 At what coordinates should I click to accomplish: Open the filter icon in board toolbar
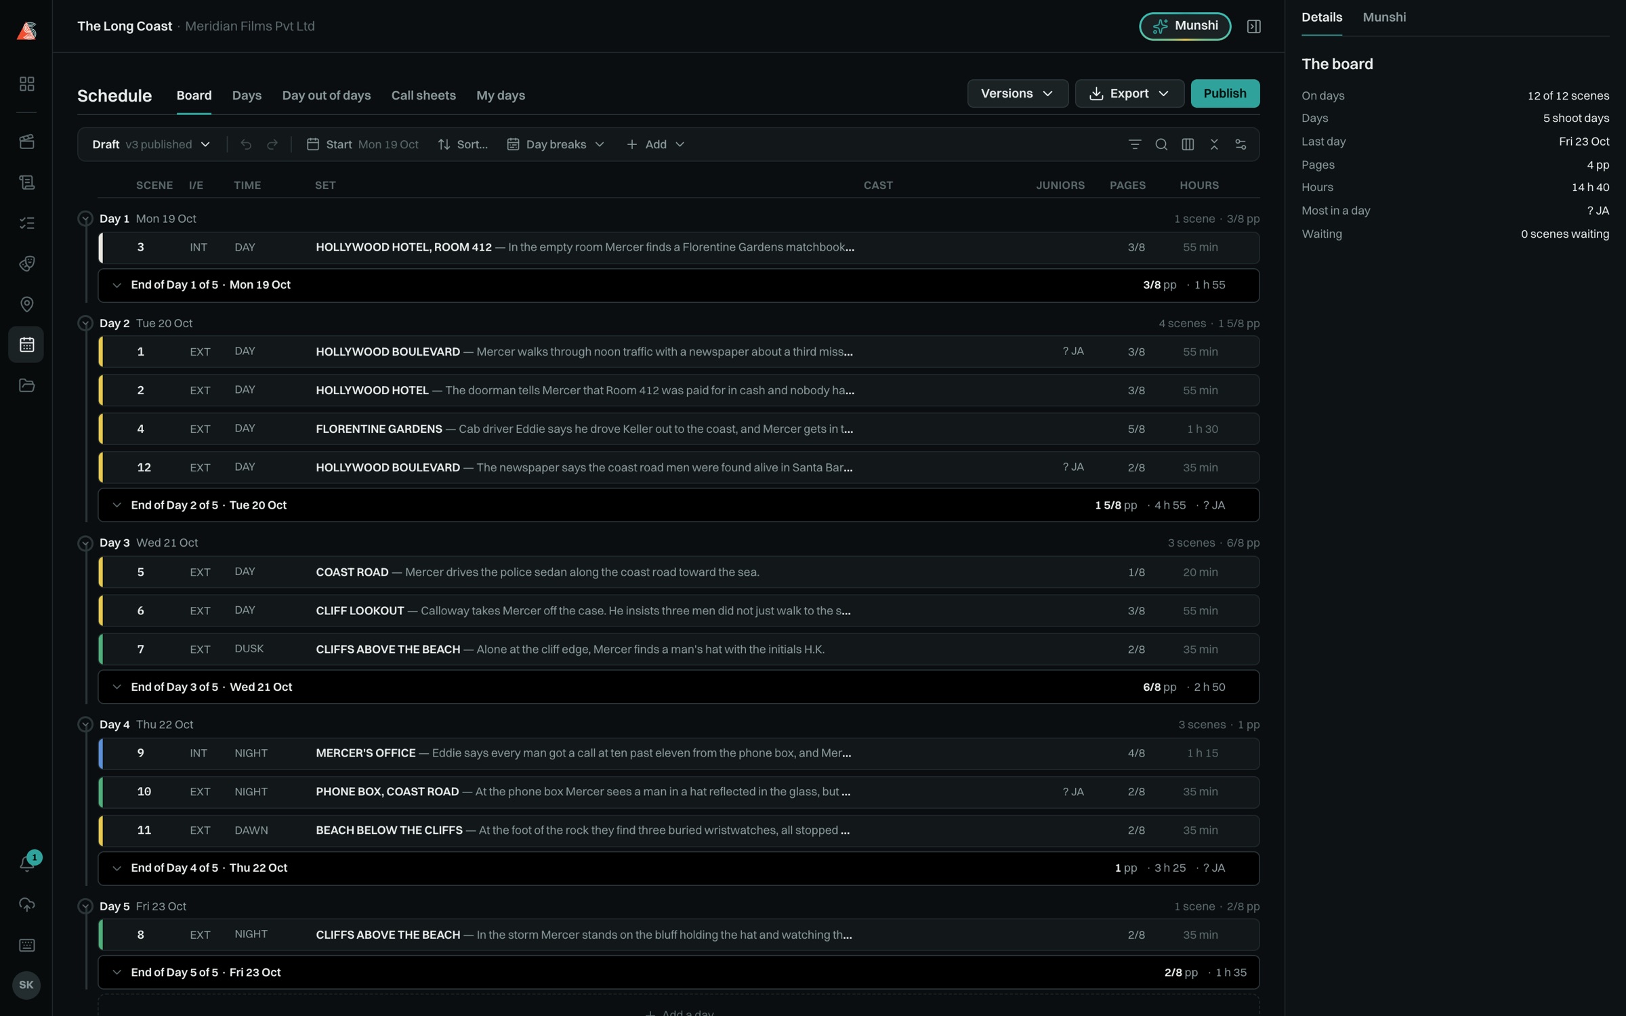1135,144
